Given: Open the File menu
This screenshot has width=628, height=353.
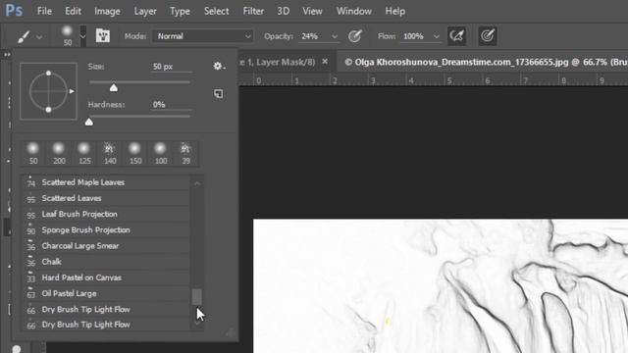Looking at the screenshot, I should click(44, 11).
